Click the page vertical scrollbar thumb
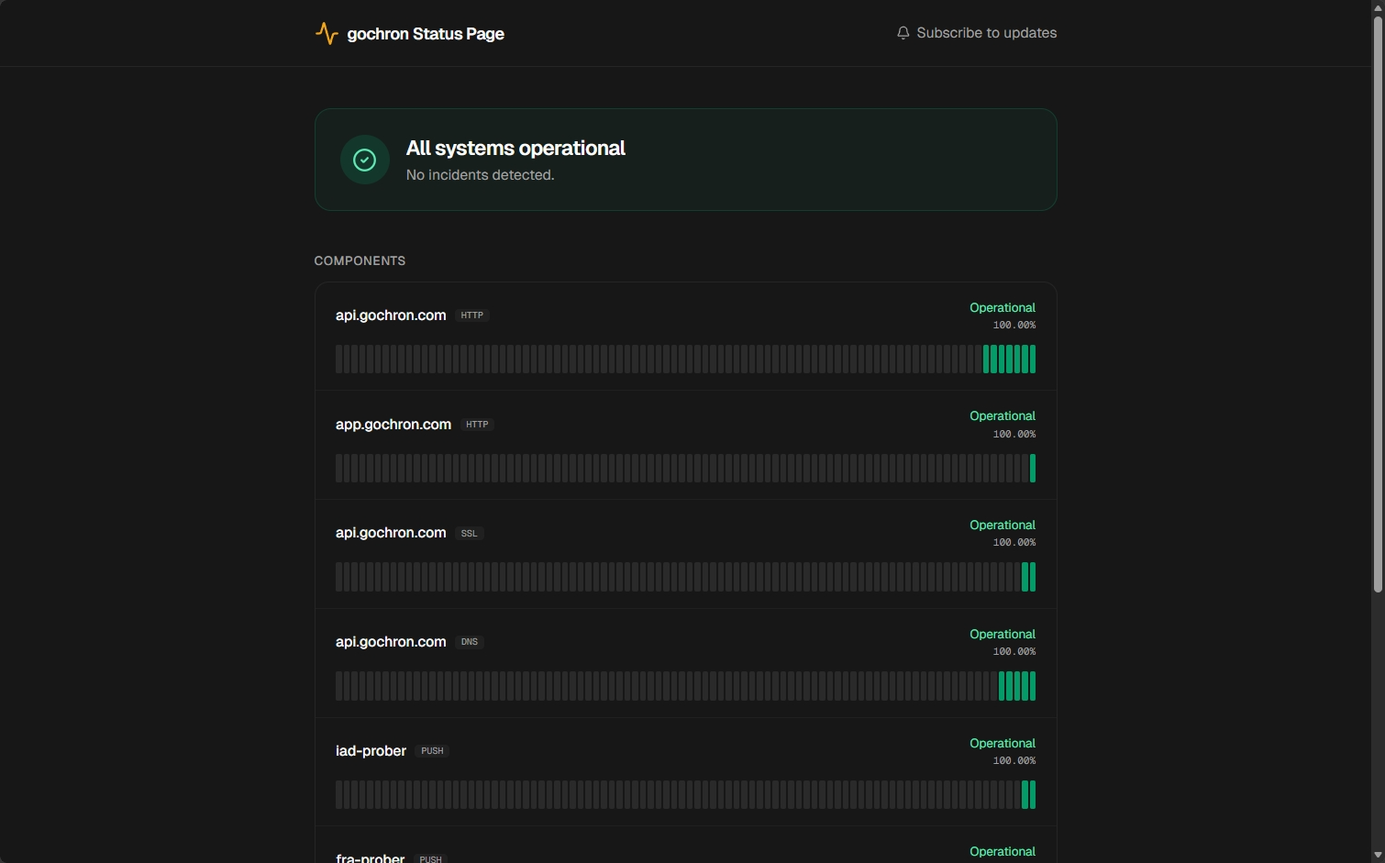 click(x=1378, y=303)
